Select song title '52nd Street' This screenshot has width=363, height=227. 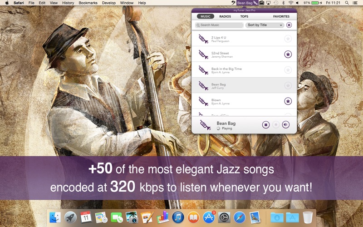click(x=220, y=53)
